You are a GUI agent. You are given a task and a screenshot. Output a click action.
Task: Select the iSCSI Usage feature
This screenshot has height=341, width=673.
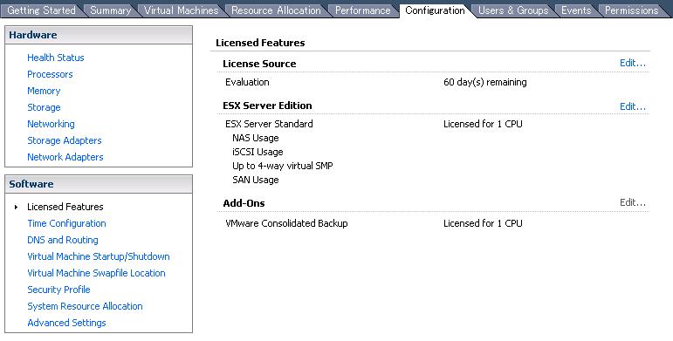(x=258, y=152)
